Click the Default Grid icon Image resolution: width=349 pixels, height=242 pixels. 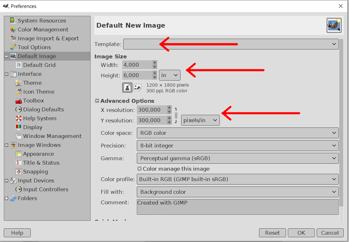[19, 65]
